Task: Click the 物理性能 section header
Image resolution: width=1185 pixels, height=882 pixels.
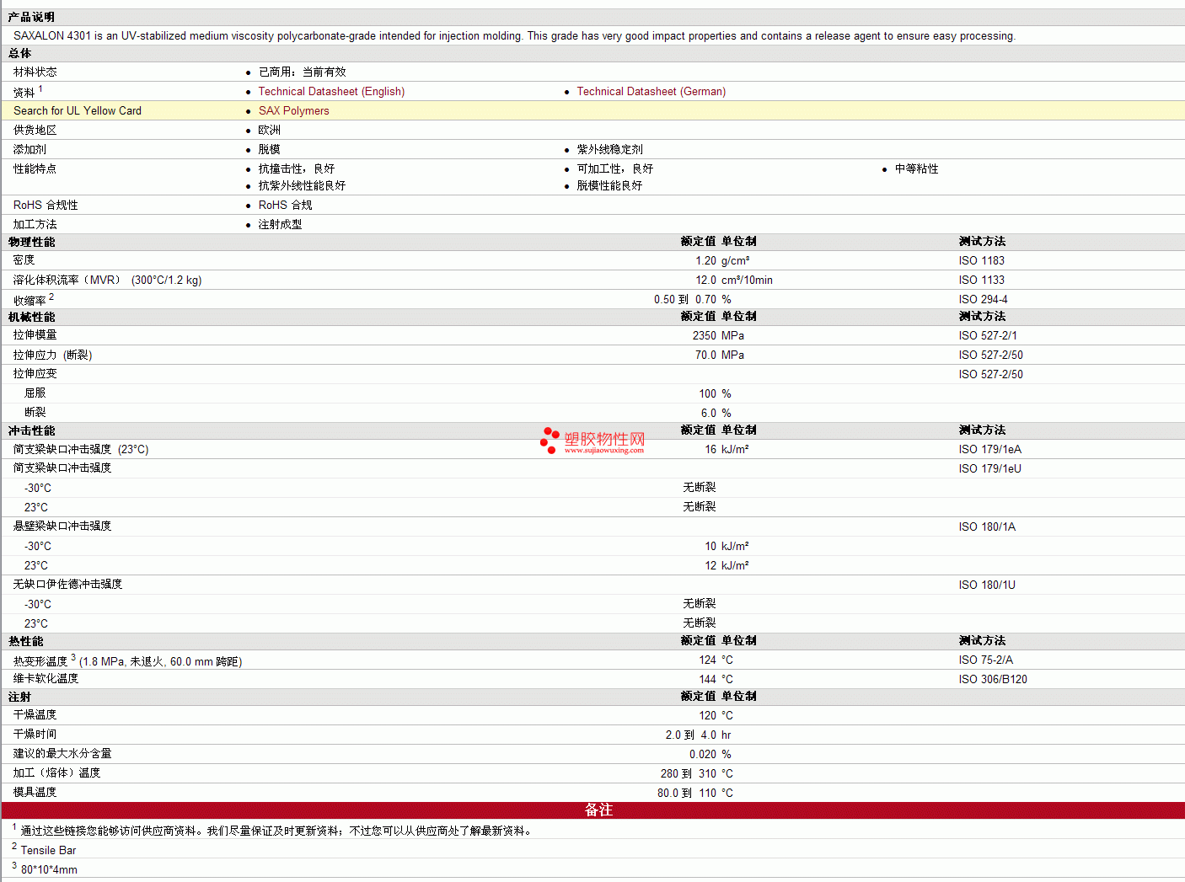Action: pyautogui.click(x=31, y=242)
